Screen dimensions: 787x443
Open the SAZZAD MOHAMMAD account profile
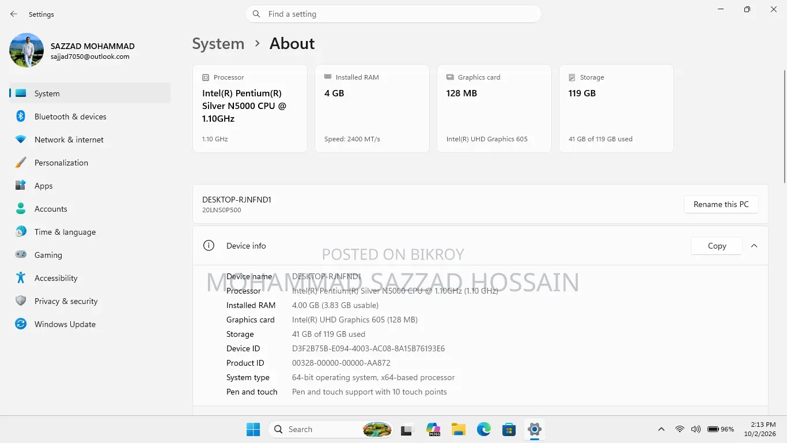coord(73,50)
